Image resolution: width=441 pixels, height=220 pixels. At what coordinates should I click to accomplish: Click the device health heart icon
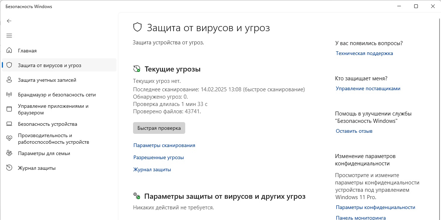point(9,139)
